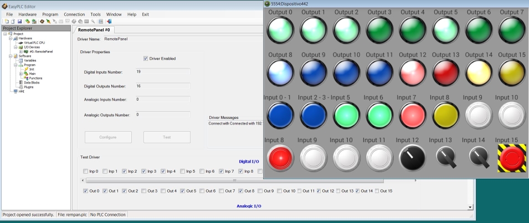The height and width of the screenshot is (223, 529).
Task: Tick the Inp 5 checkbox
Action: coord(183,172)
